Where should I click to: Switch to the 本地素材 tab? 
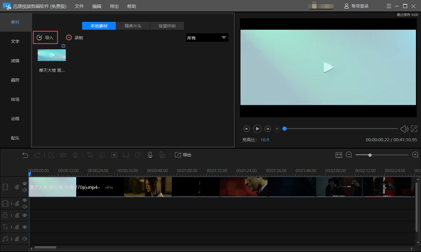(99, 26)
